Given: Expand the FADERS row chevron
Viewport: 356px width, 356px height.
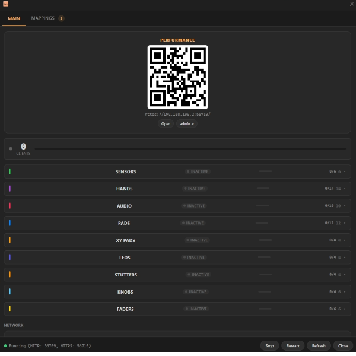Looking at the screenshot, I should click(x=344, y=309).
